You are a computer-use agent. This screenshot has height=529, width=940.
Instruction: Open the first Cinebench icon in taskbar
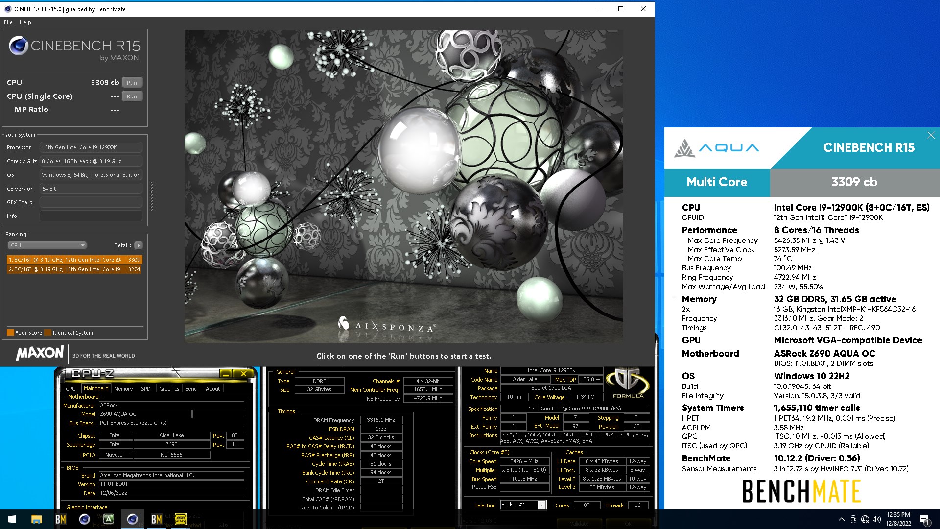pyautogui.click(x=85, y=519)
